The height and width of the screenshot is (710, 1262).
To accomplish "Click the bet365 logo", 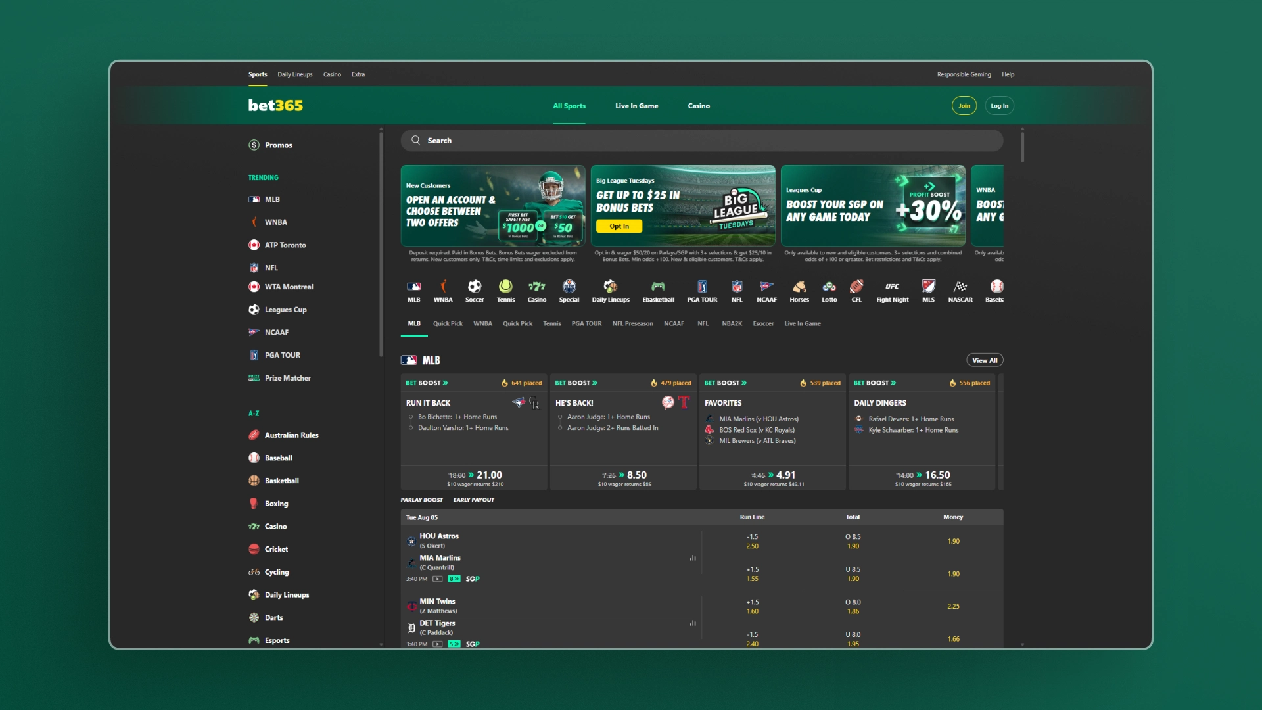I will click(x=275, y=105).
